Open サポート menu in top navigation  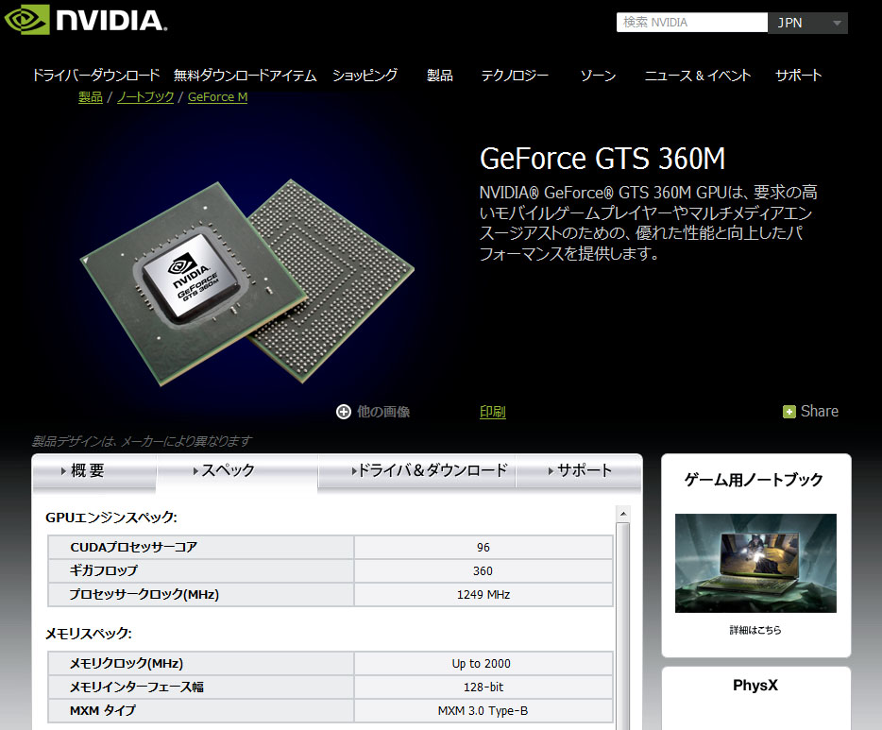click(798, 75)
